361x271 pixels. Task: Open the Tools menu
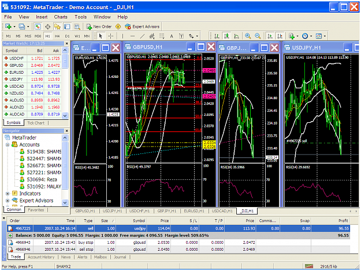tap(81, 17)
